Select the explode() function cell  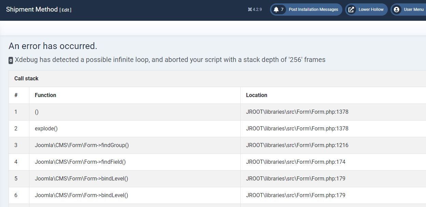click(46, 128)
